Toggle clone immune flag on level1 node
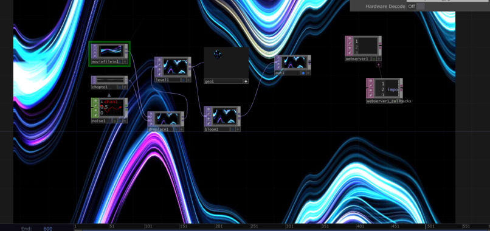Image resolution: width=490 pixels, height=231 pixels. [159, 64]
